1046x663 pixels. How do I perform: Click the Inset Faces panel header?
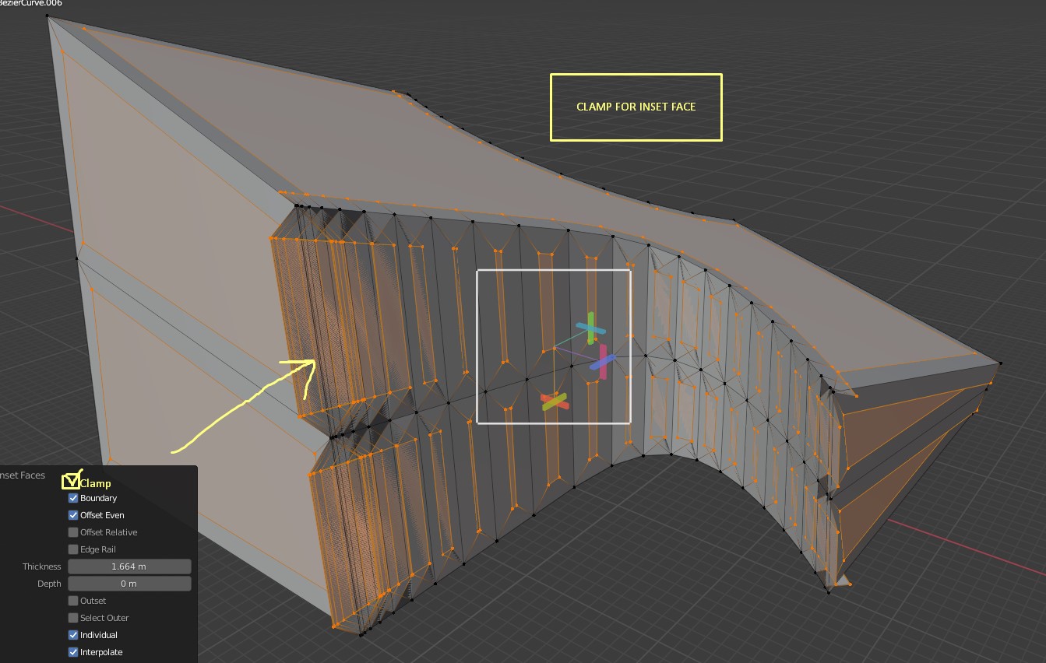click(x=23, y=475)
